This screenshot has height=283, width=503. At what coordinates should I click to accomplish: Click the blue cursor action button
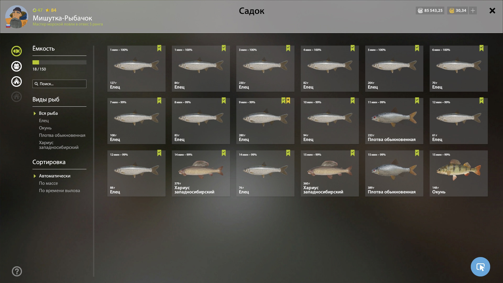coord(480,267)
